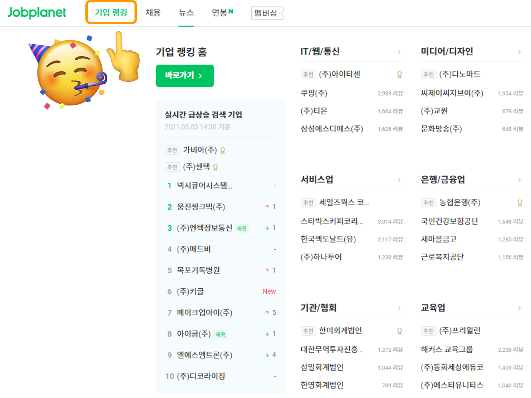
Task: Click the medal icon next to (주)센텍
Action: point(215,167)
